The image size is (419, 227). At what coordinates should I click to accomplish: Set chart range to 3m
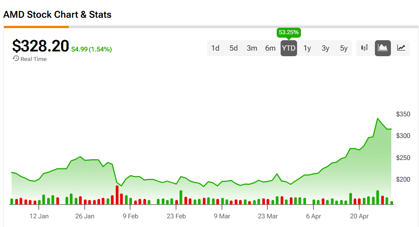point(252,48)
